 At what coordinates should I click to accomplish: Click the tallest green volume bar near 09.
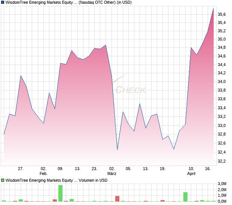pyautogui.click(x=60, y=193)
